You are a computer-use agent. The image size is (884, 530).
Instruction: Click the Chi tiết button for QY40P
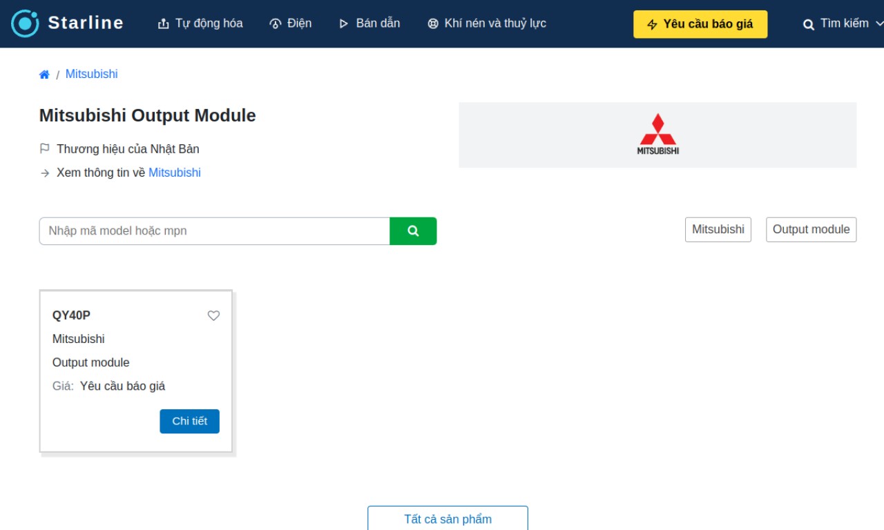189,422
